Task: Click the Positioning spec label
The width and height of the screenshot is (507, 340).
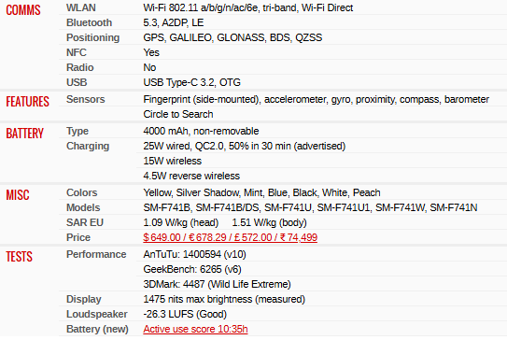Action: (x=92, y=37)
